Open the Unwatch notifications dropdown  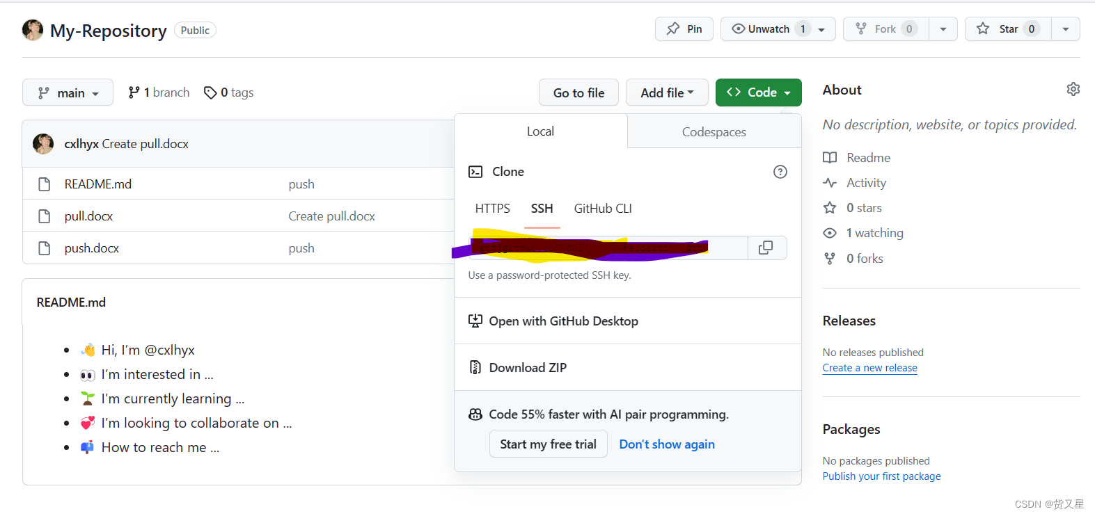point(778,29)
